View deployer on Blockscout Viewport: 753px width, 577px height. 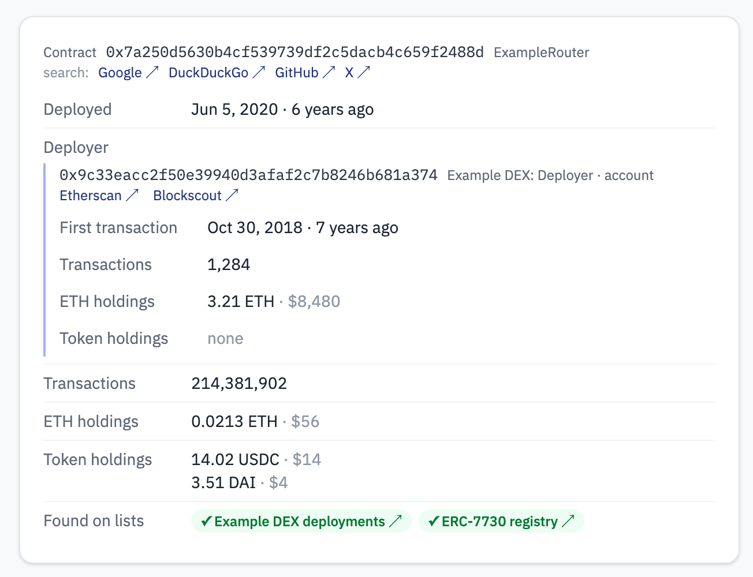pos(196,196)
